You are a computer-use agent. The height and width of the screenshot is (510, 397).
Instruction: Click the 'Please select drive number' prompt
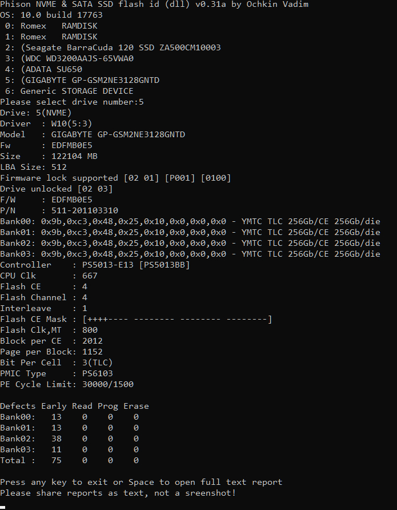[71, 102]
